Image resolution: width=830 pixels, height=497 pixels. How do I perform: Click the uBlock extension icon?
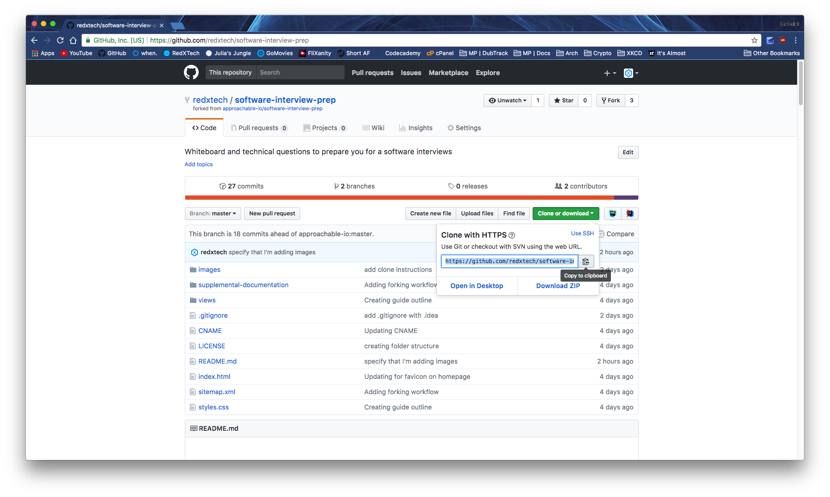tap(783, 40)
